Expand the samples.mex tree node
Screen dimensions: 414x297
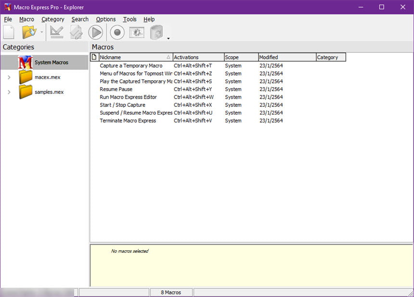point(9,92)
